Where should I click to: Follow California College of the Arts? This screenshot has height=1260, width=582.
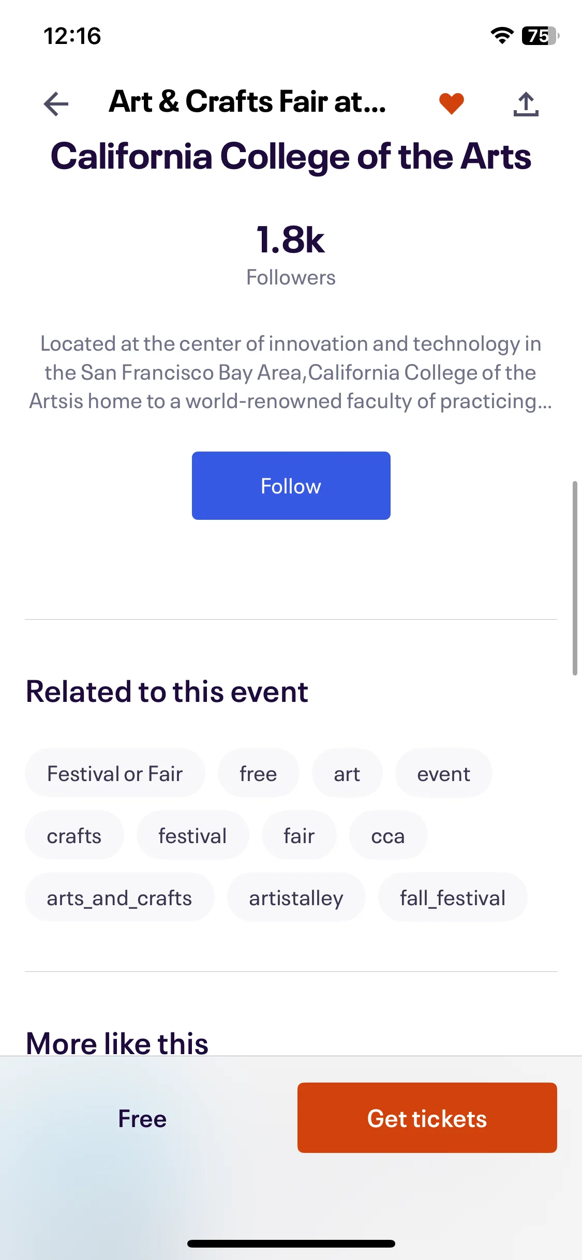coord(291,486)
